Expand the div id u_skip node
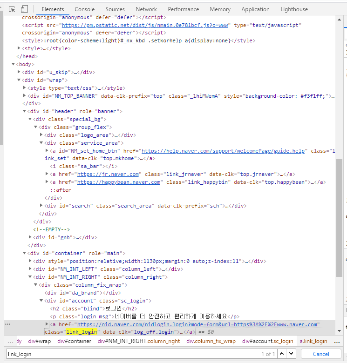 click(19, 72)
